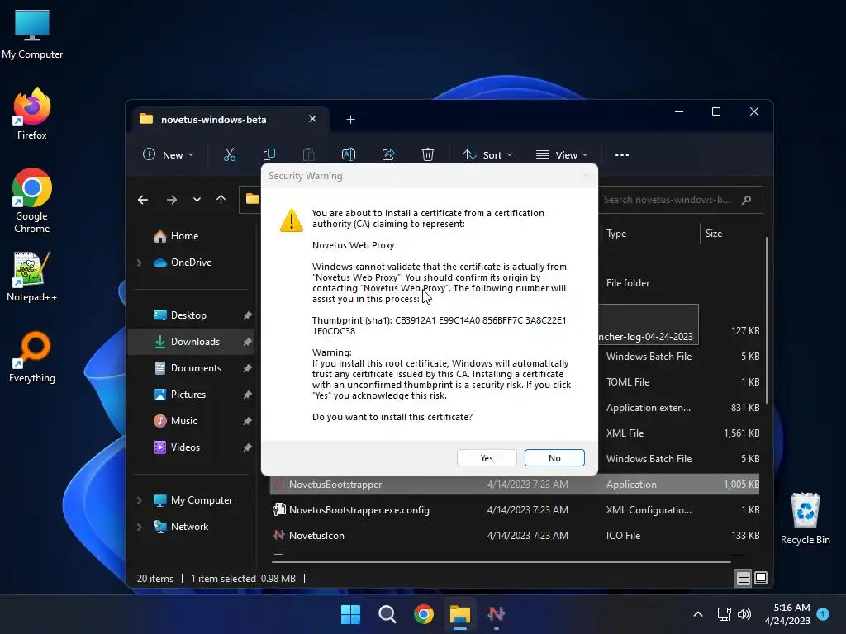Open Firefox desktop shortcut
This screenshot has height=634, width=846.
32,114
